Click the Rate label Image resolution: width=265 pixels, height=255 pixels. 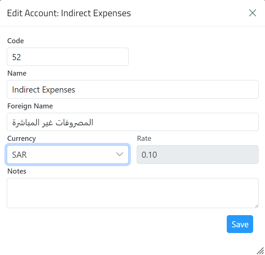coord(144,138)
